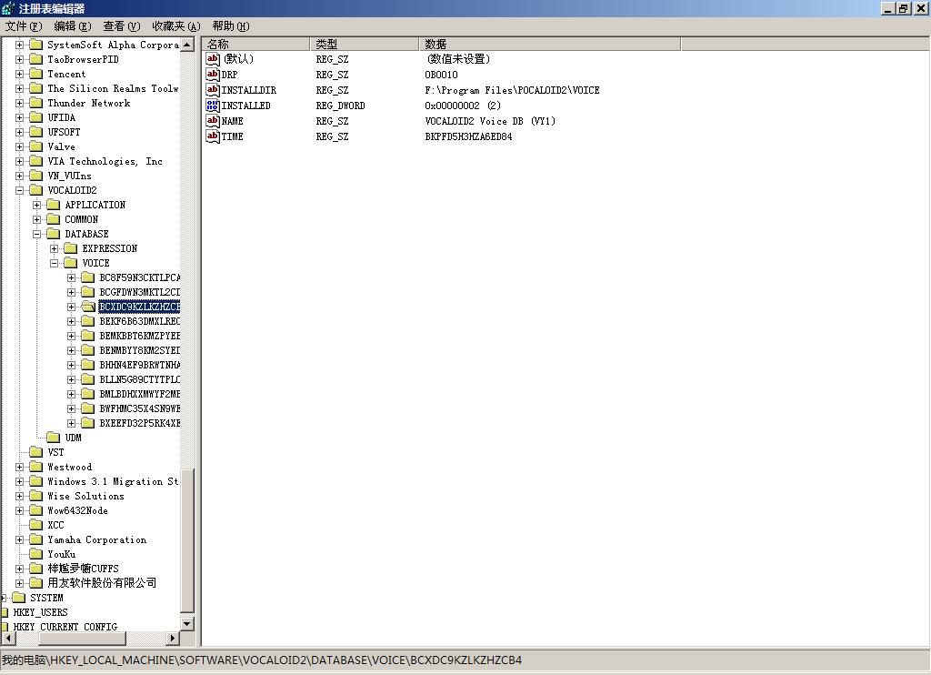Open the 编辑(E) menu
This screenshot has height=675, width=931.
(73, 26)
